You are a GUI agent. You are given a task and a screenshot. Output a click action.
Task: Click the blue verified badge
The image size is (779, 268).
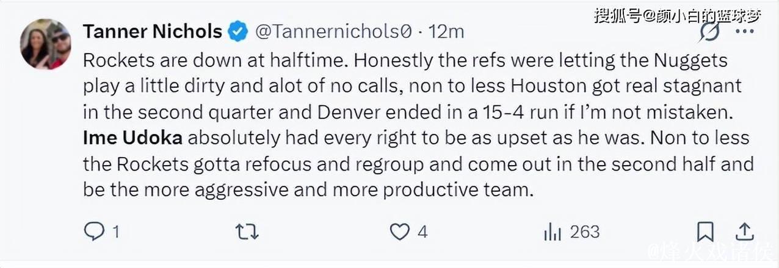[238, 32]
